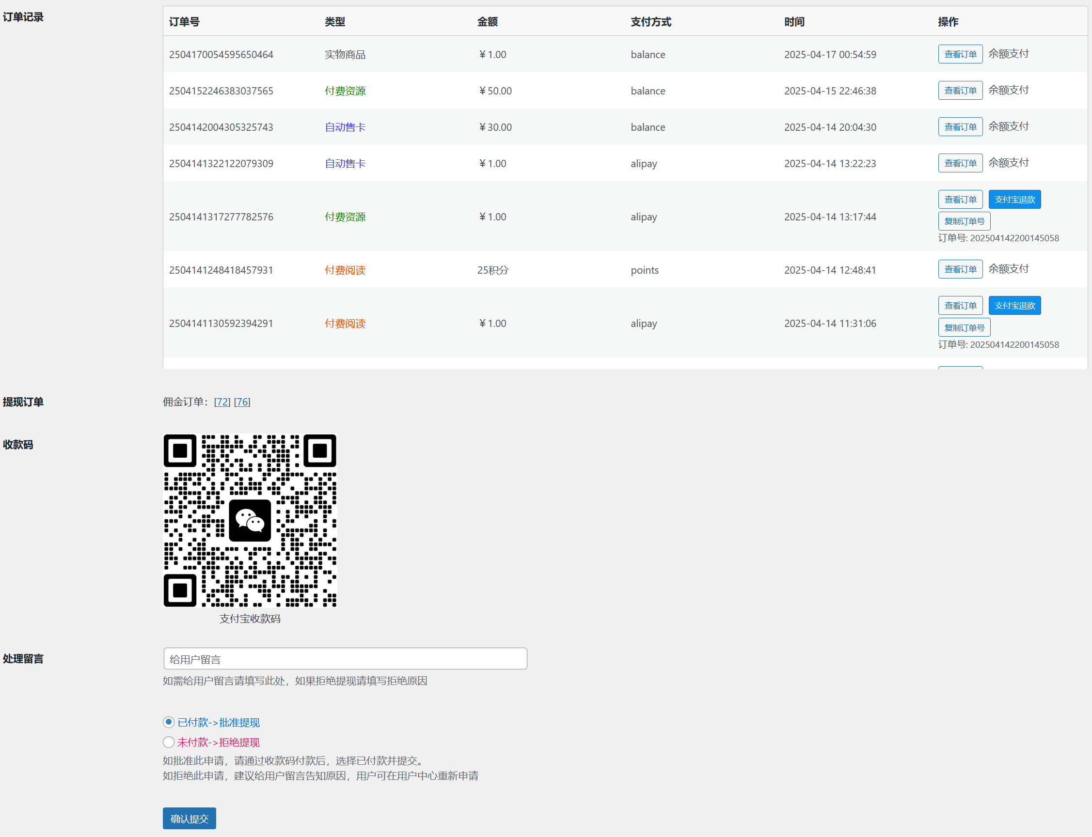View order 2504152246383037565
This screenshot has height=837, width=1092.
(960, 90)
